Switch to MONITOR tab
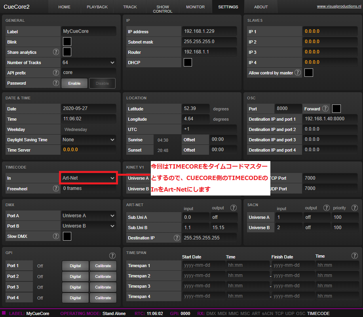363x317 pixels. click(x=196, y=7)
